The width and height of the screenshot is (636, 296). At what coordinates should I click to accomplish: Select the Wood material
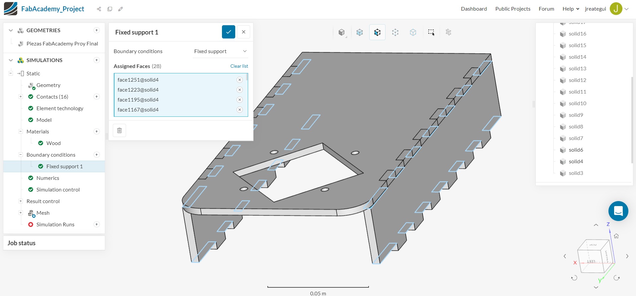53,143
